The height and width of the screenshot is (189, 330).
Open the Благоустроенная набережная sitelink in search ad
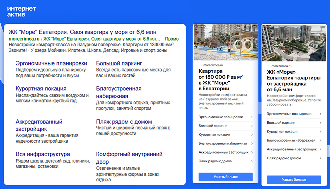pyautogui.click(x=119, y=92)
